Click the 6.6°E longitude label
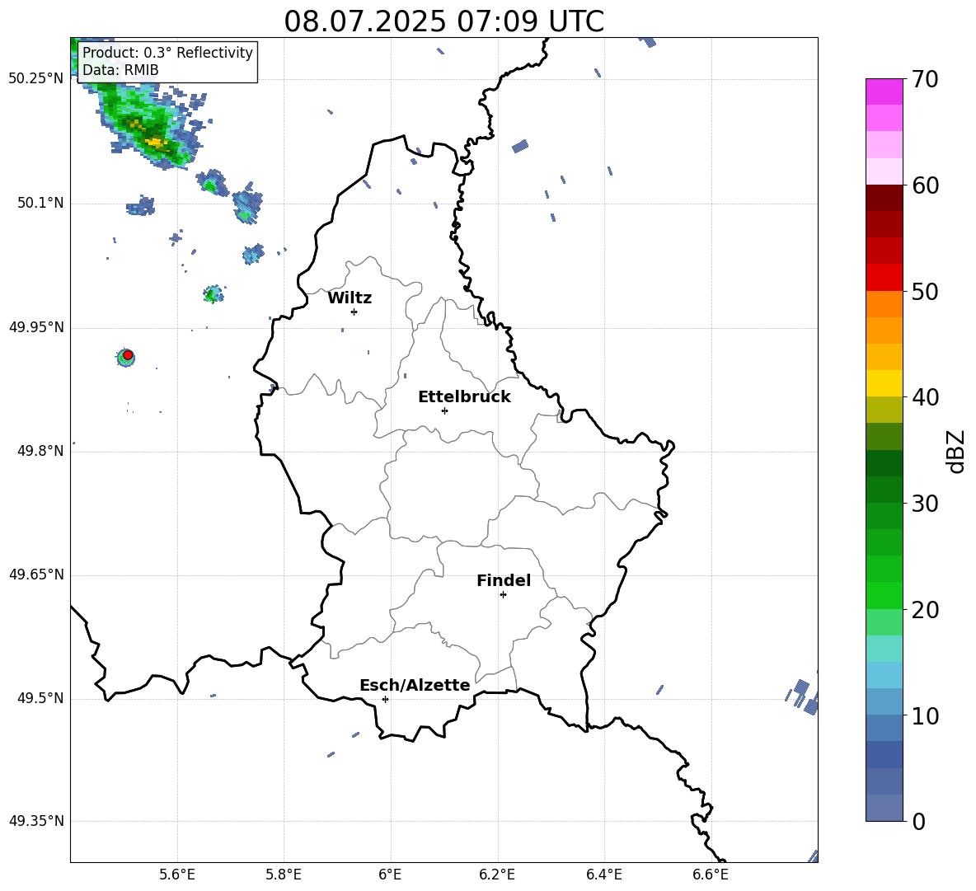976x891 pixels. [x=711, y=875]
